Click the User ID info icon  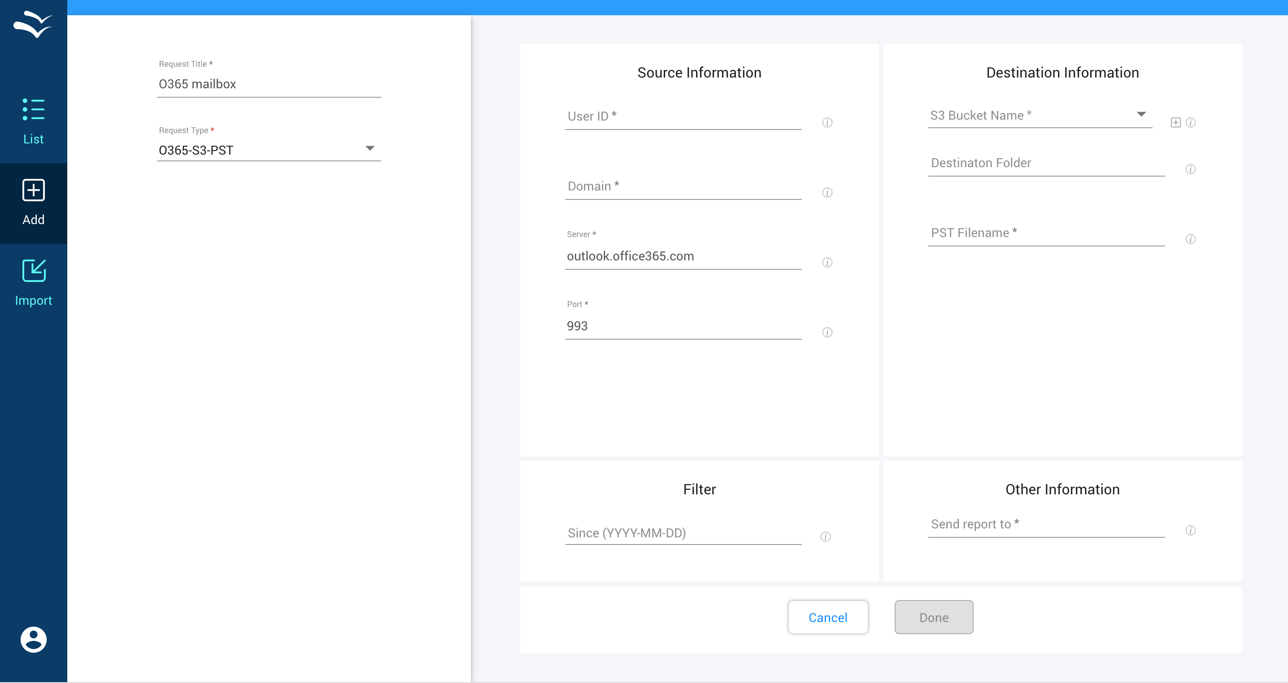pos(827,122)
